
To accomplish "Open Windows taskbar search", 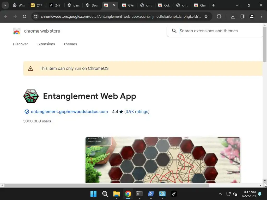I will click(x=105, y=194).
